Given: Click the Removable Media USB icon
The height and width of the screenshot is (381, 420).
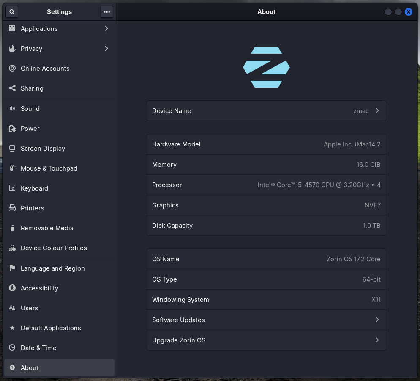Looking at the screenshot, I should (12, 228).
